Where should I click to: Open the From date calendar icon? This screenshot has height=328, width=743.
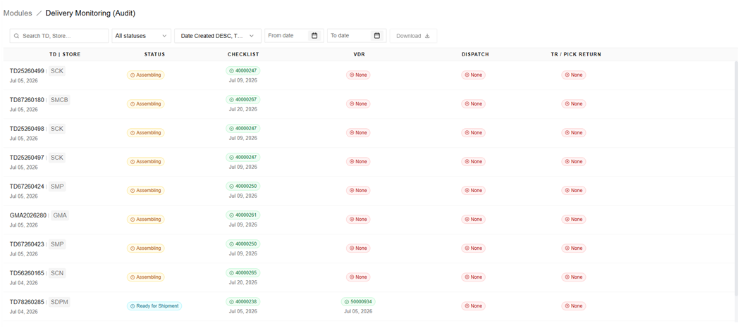coord(314,35)
